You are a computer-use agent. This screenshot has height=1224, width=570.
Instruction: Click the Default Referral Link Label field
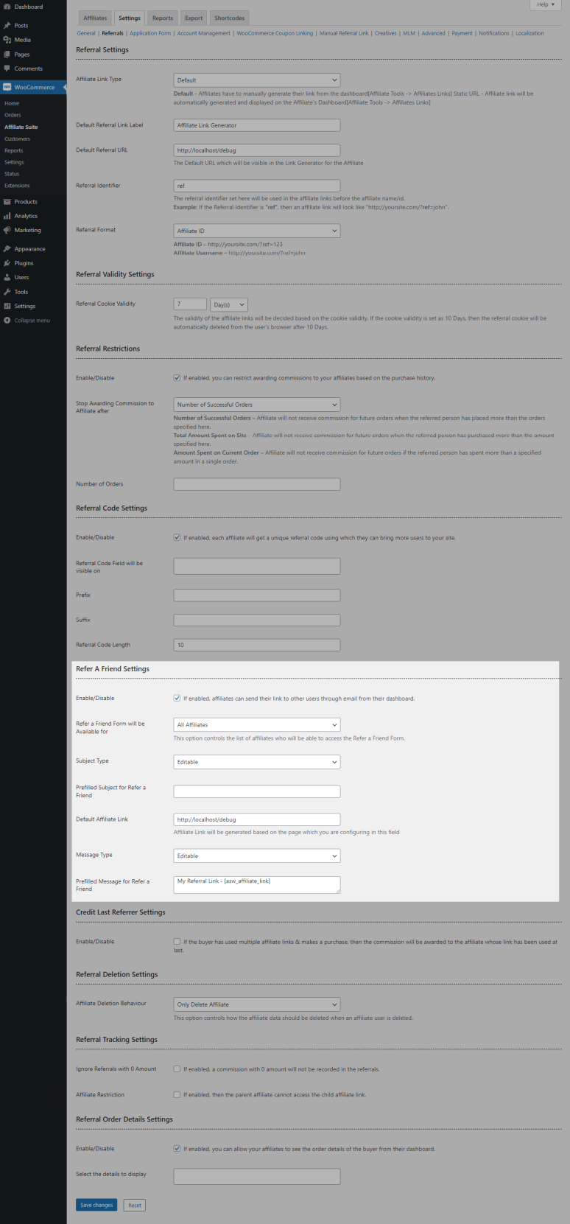coord(257,125)
